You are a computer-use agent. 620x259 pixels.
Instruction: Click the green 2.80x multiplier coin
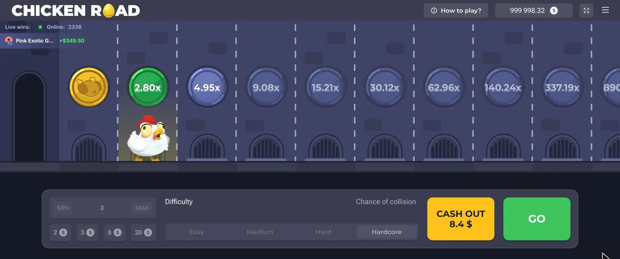[148, 87]
